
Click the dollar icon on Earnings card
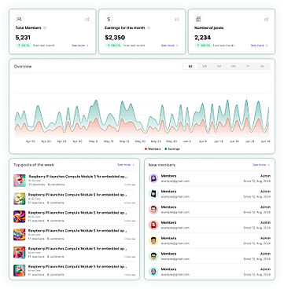109,19
